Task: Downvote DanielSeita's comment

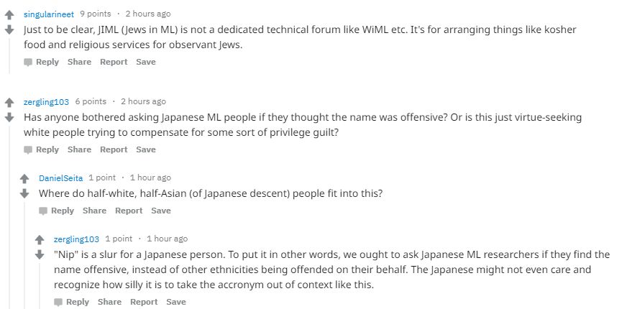Action: (24, 193)
